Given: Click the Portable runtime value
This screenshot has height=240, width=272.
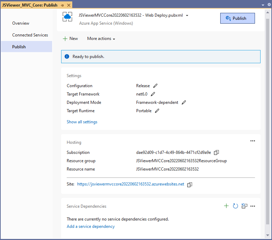Looking at the screenshot, I should click(144, 111).
